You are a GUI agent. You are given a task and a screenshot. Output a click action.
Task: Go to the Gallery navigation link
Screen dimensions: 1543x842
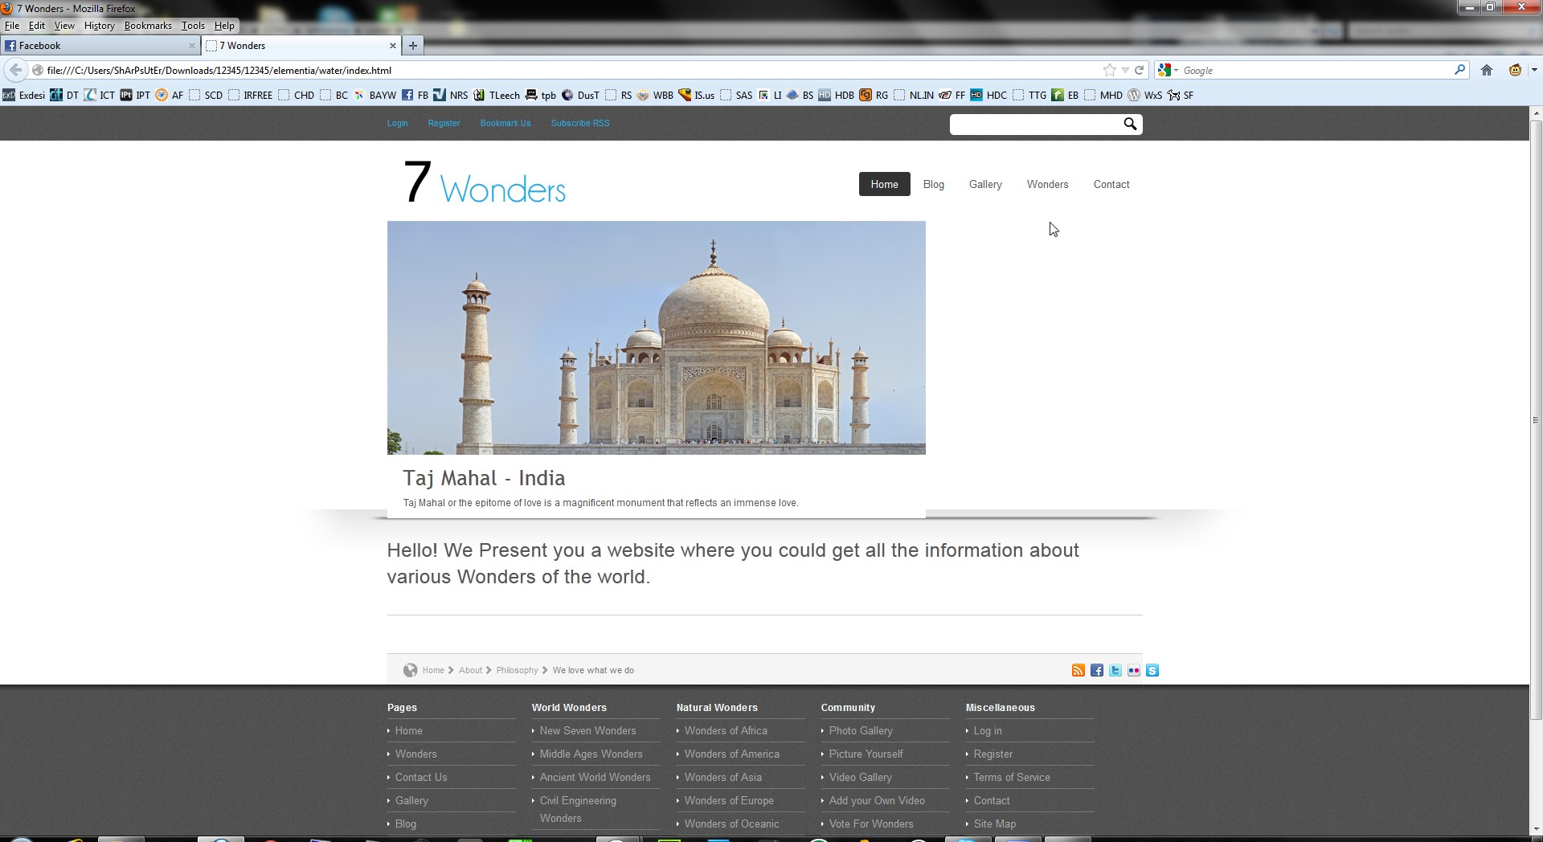point(985,184)
